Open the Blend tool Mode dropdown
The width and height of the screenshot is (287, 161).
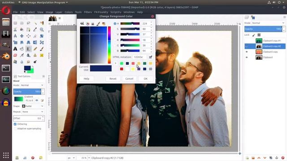click(x=32, y=85)
